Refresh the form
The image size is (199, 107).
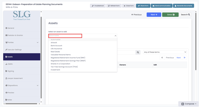point(114,6)
